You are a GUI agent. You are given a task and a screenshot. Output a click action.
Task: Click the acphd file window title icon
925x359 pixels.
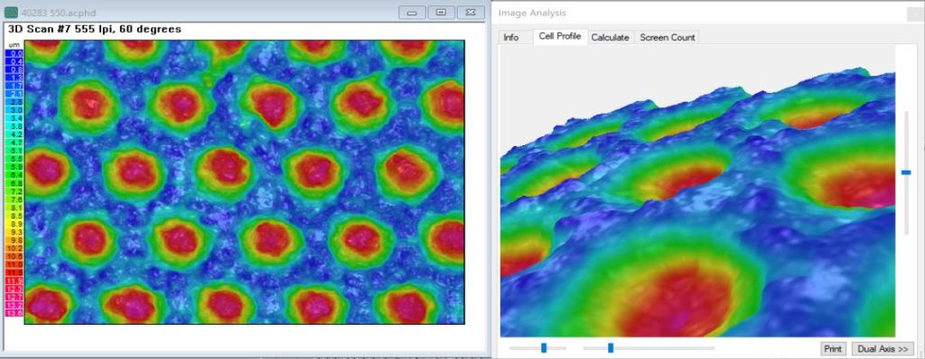(11, 13)
